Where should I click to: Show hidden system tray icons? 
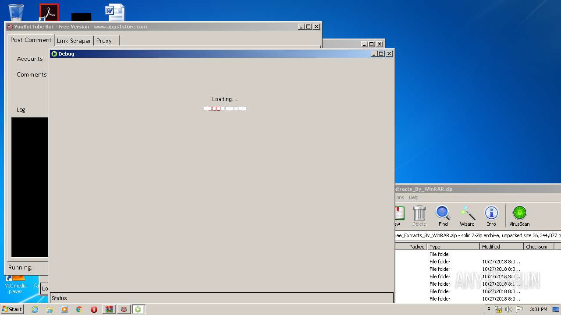coord(489,309)
